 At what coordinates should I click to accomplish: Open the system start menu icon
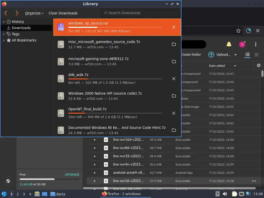pos(4,194)
